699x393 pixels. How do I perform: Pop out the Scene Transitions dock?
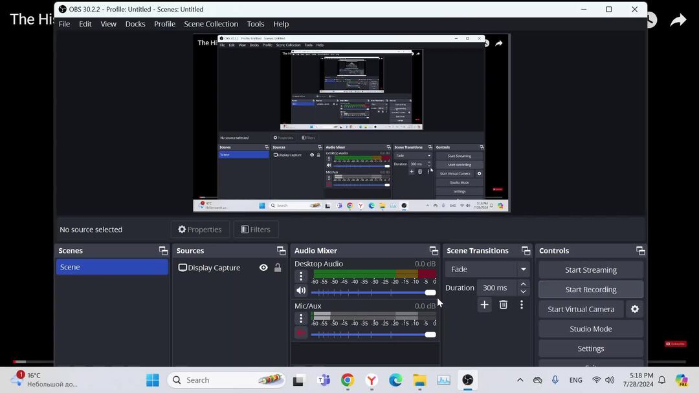click(x=526, y=251)
